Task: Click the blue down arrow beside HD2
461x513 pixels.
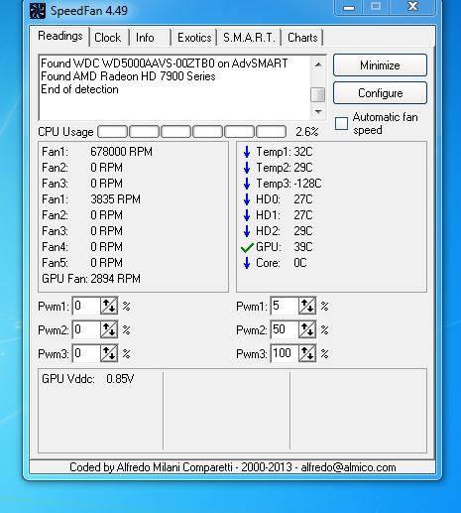Action: [x=247, y=231]
